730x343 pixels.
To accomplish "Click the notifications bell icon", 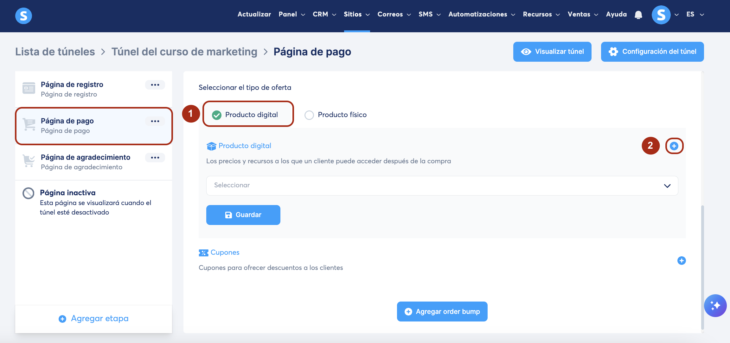I will 638,15.
